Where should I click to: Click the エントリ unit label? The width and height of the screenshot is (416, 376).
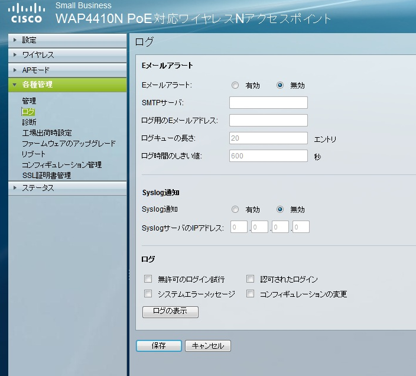click(325, 140)
